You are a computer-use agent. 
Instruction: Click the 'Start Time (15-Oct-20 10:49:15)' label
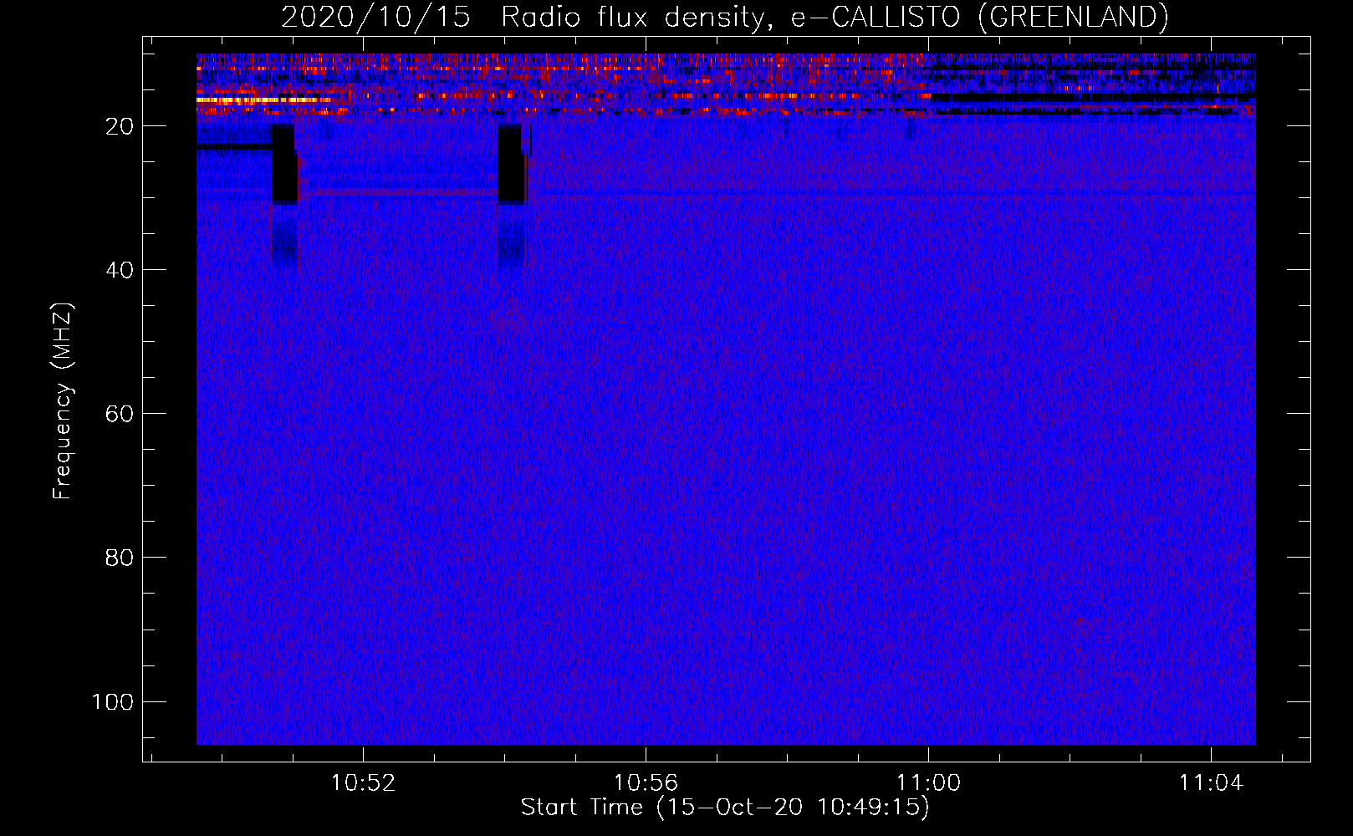pyautogui.click(x=725, y=807)
